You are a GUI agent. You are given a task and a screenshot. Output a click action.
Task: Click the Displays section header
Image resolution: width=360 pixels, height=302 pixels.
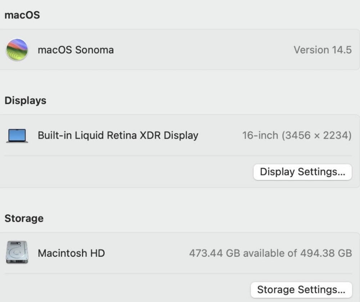25,100
